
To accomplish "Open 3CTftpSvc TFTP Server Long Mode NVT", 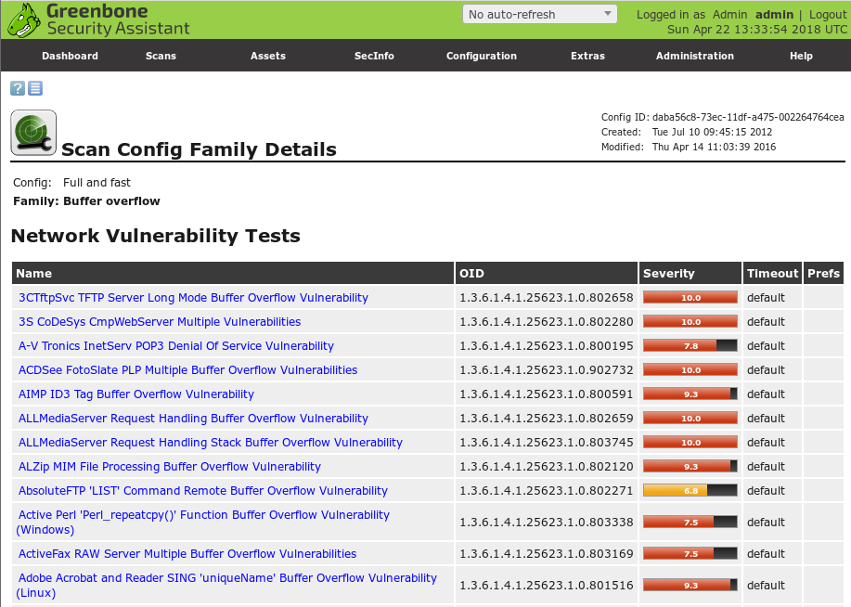I will pos(193,298).
